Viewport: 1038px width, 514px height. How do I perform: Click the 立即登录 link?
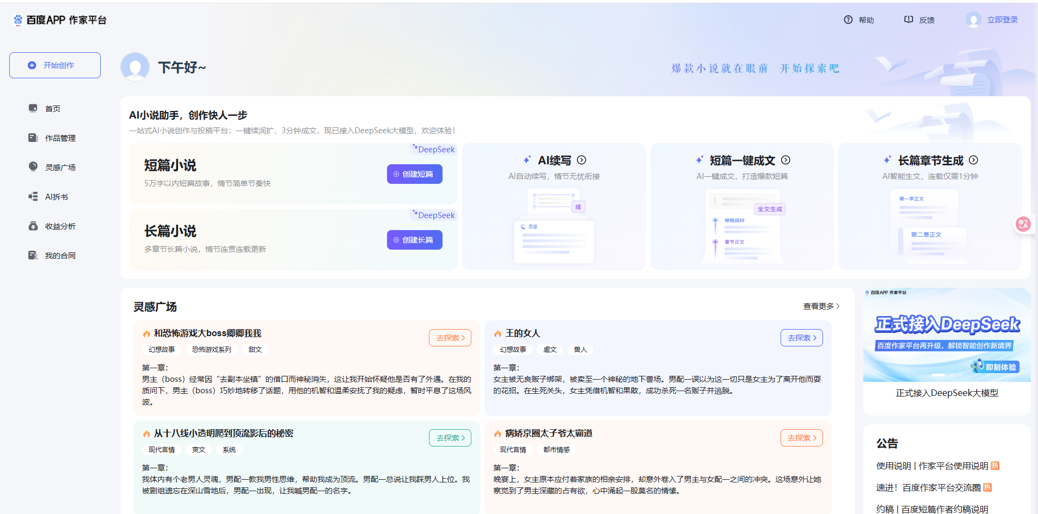coord(1003,20)
